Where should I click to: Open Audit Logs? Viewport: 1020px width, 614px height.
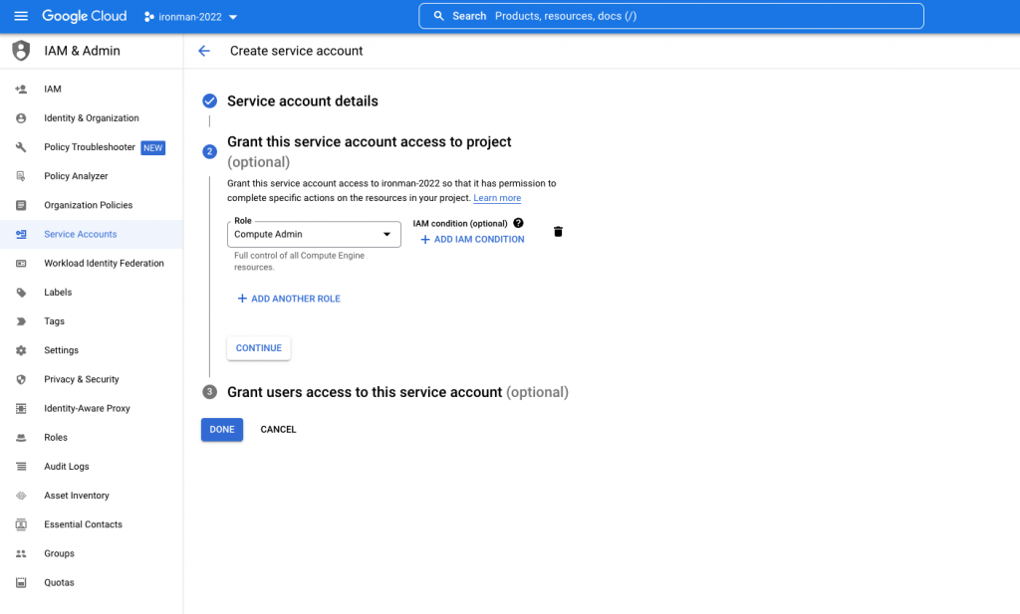tap(67, 467)
